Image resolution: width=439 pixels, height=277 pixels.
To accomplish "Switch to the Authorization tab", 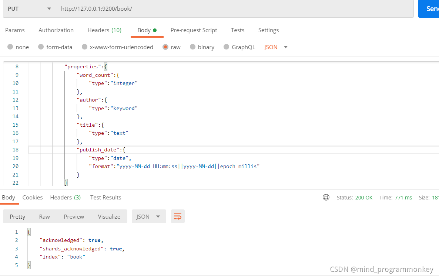I will click(x=56, y=30).
